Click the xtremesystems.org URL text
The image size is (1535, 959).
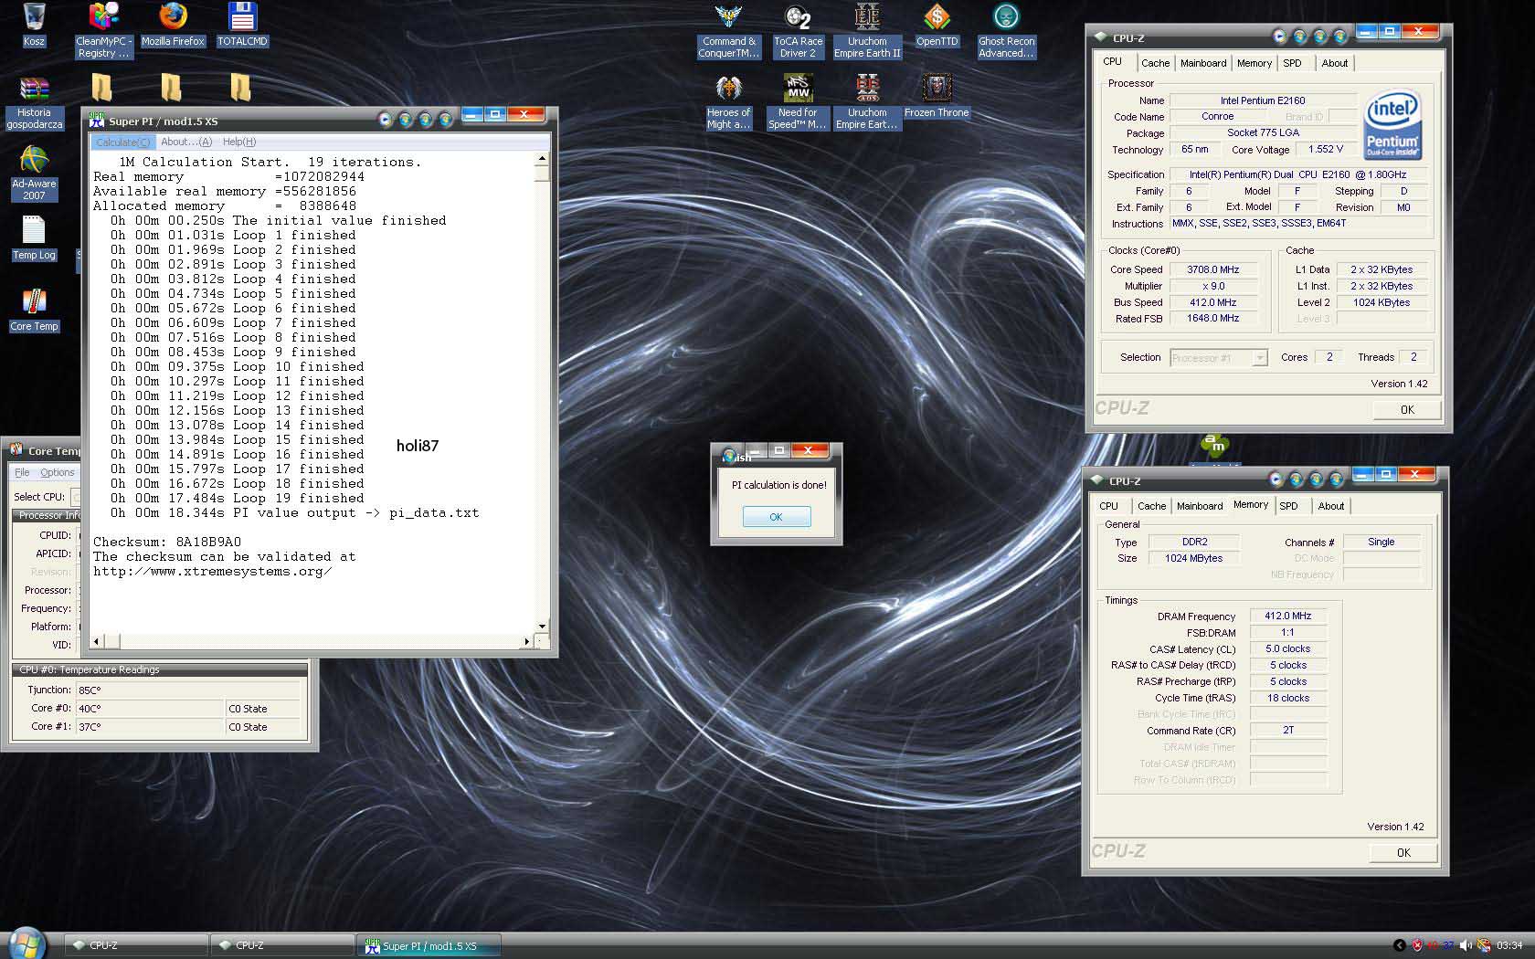(212, 571)
